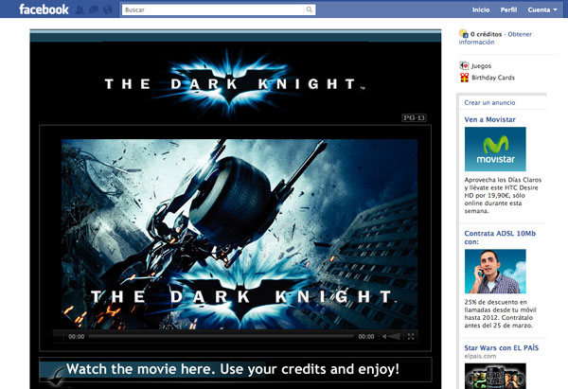
Task: Open Contrata ADSL 10Mb con ad title
Action: click(x=500, y=238)
